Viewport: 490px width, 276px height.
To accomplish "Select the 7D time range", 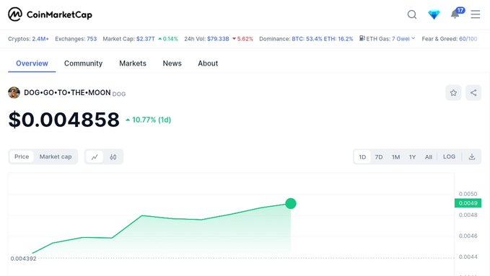I will [x=379, y=156].
